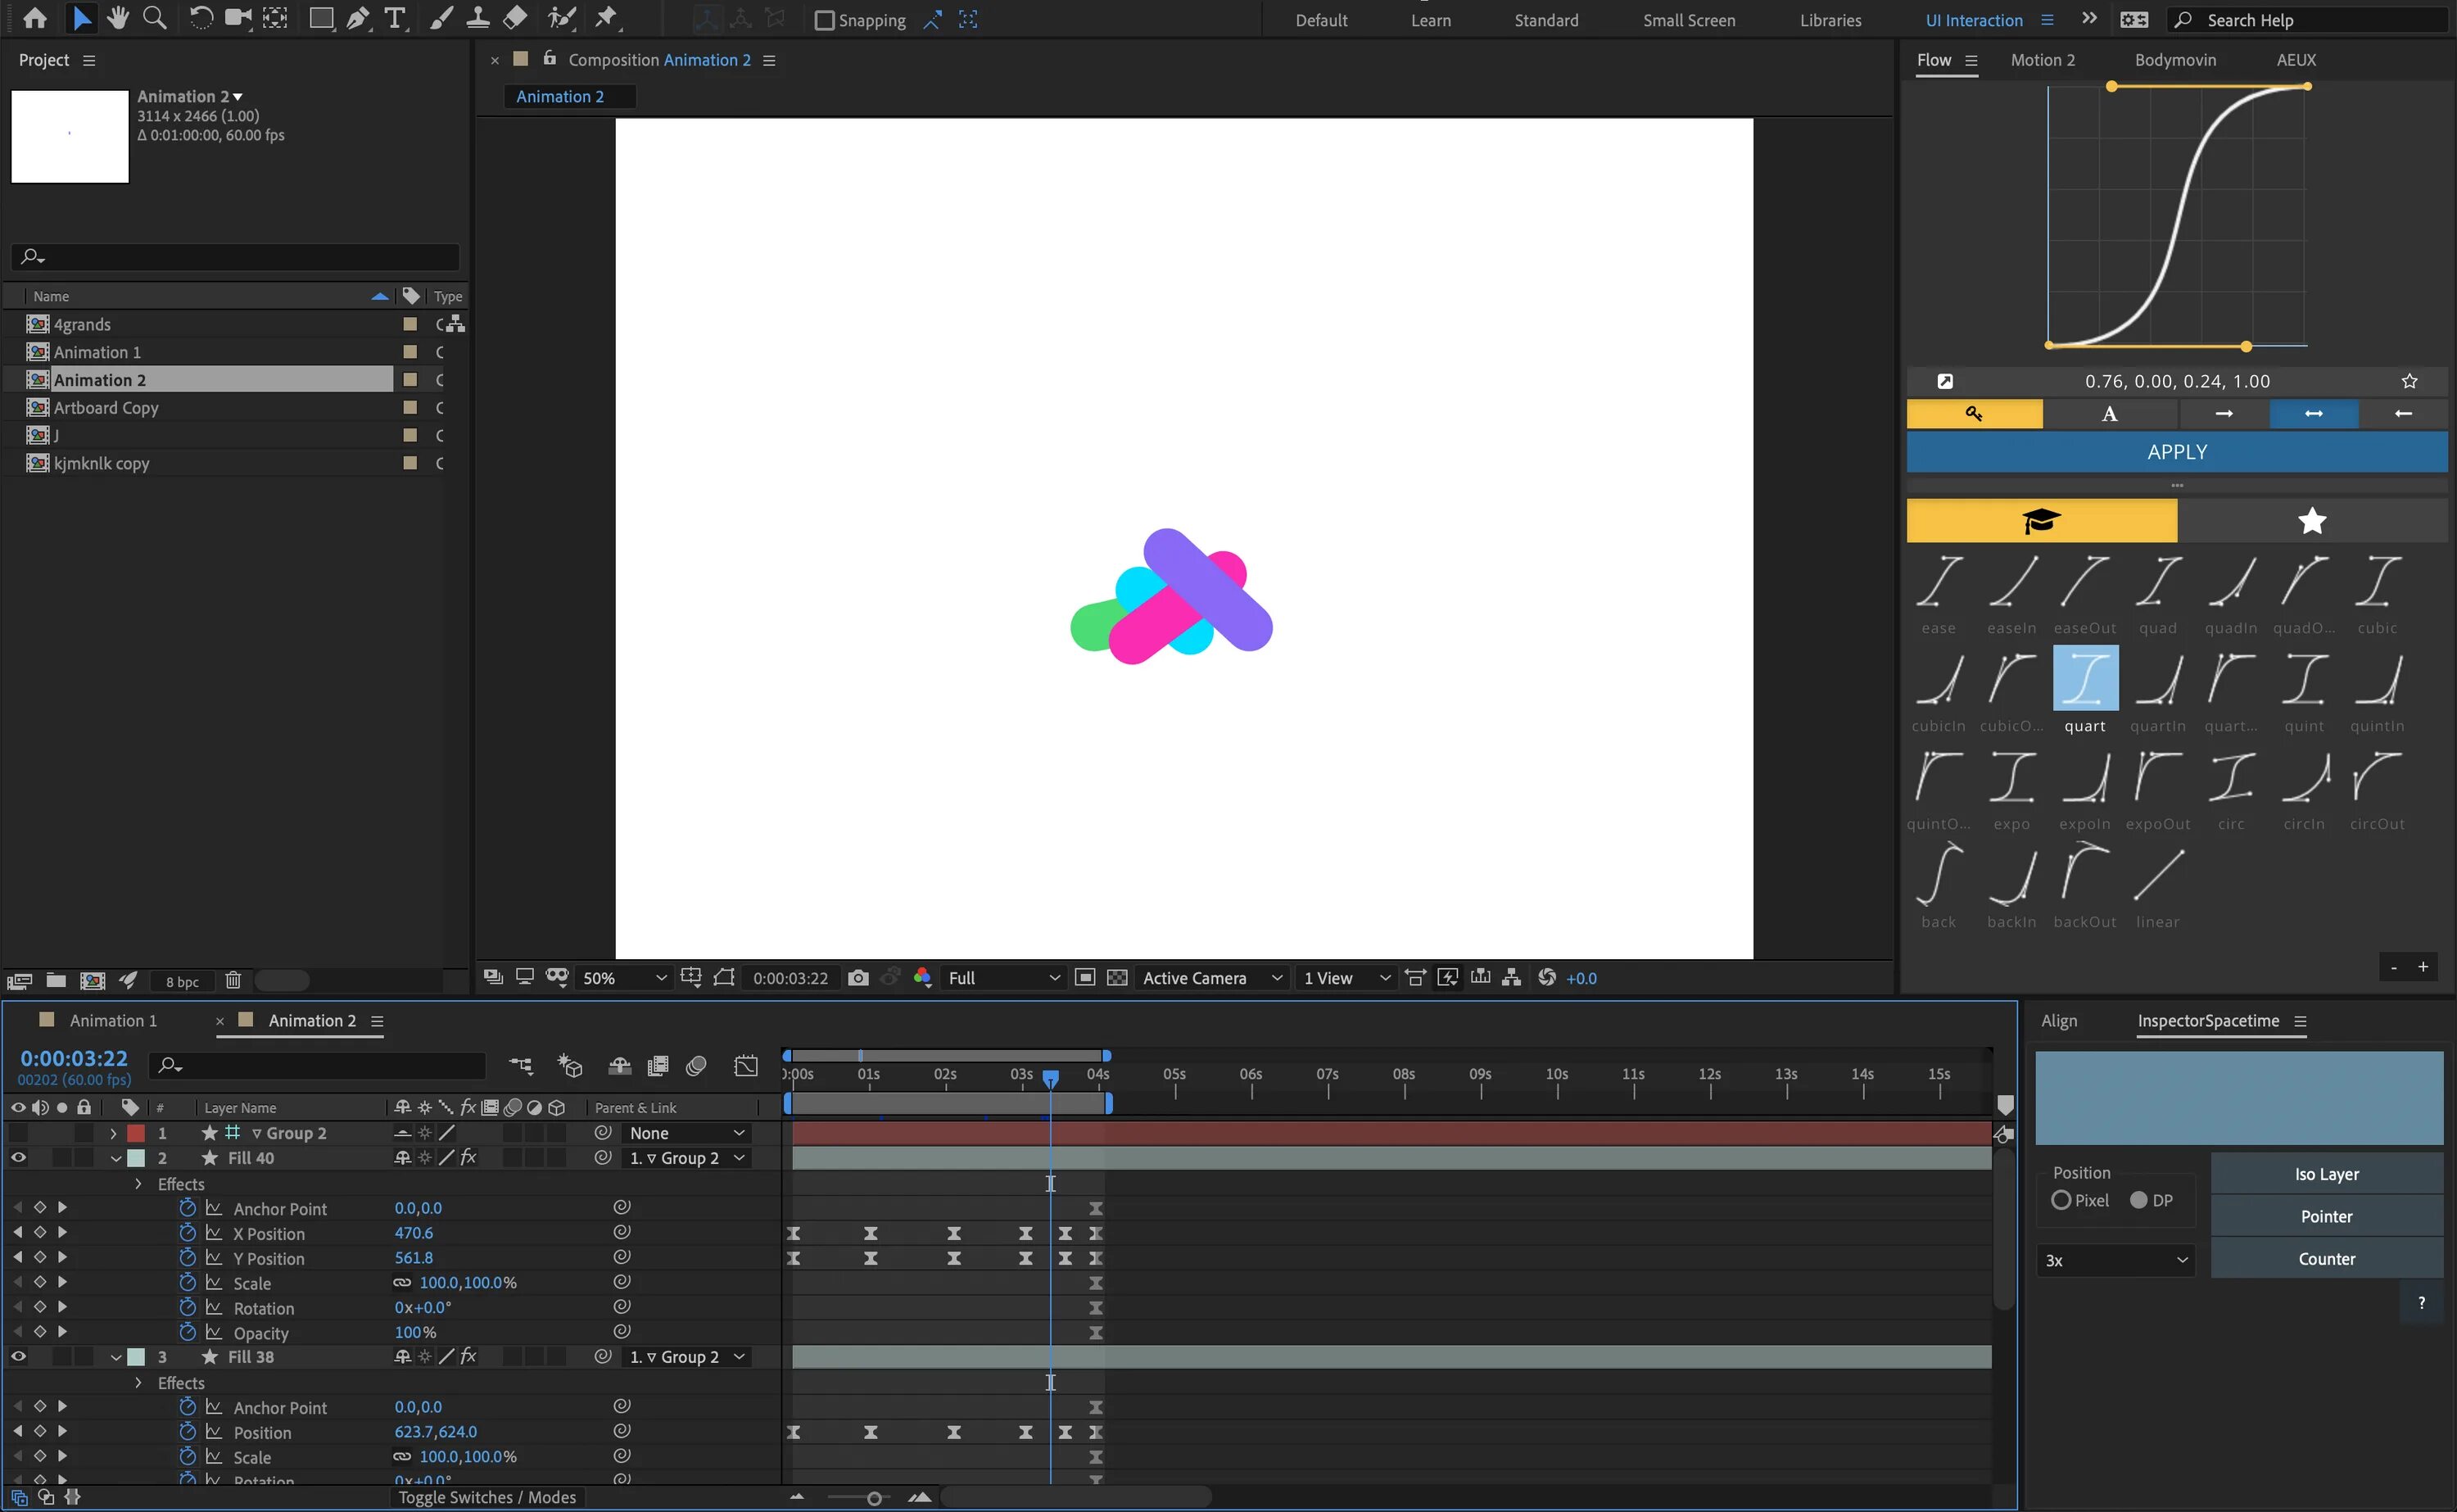Collapse the Effects group under Fill 40
Screen dimensions: 2457x1512
(137, 1183)
